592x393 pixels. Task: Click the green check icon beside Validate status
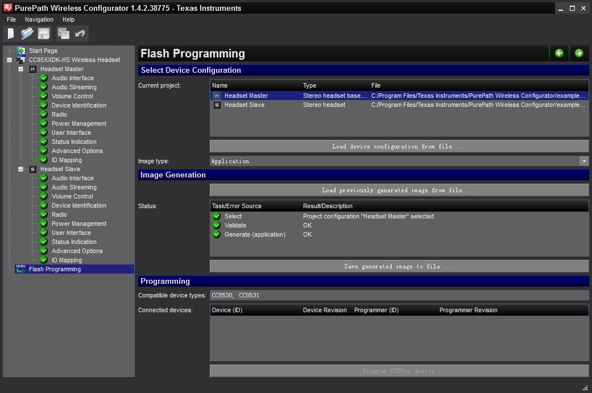(x=217, y=225)
